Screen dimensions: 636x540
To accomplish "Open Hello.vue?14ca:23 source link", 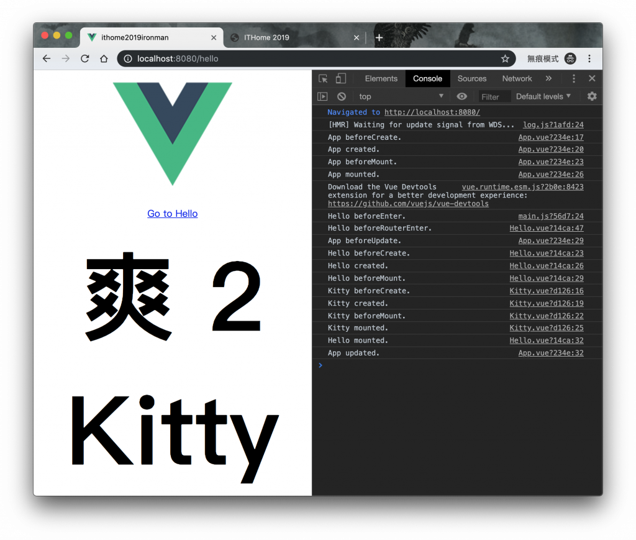I will tap(547, 253).
